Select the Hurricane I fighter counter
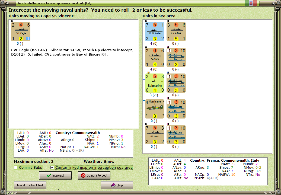The height and width of the screenshot is (195, 281). click(155, 109)
